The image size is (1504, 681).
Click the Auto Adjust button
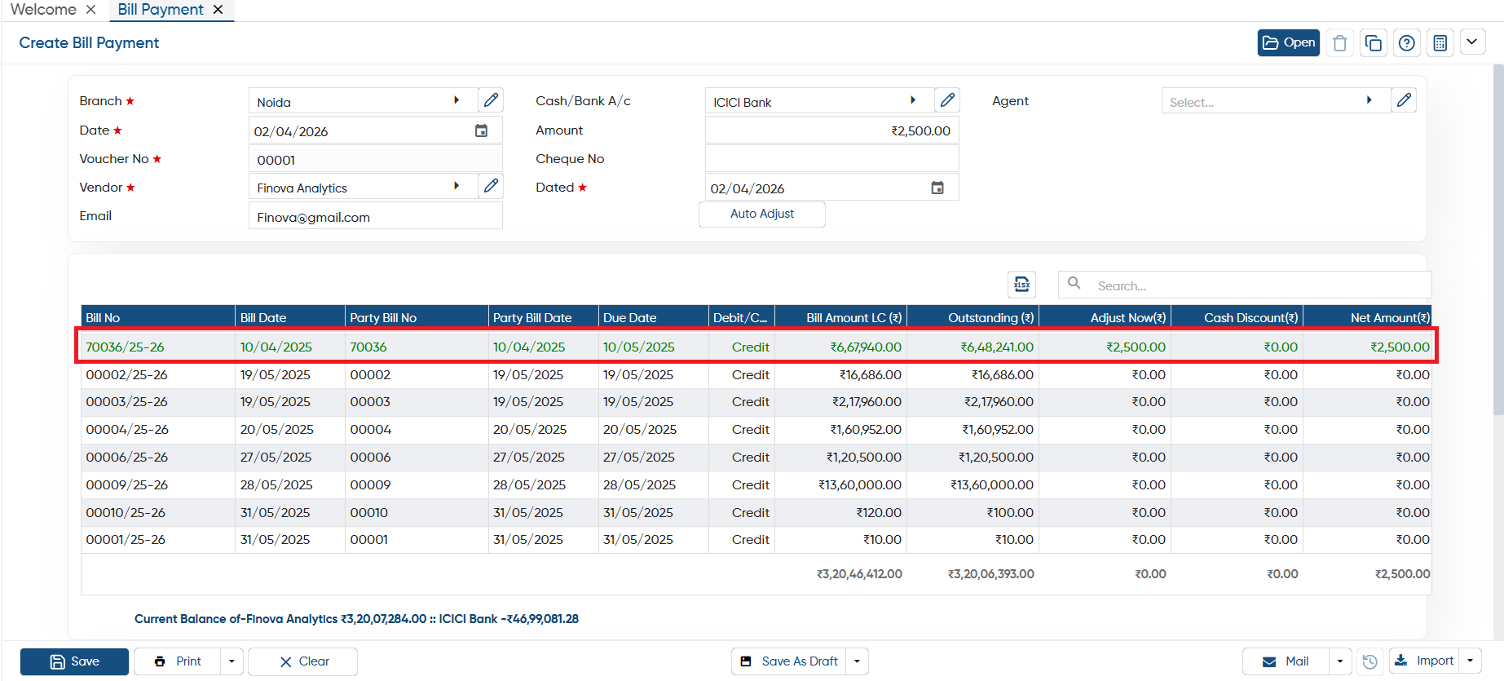(x=762, y=214)
